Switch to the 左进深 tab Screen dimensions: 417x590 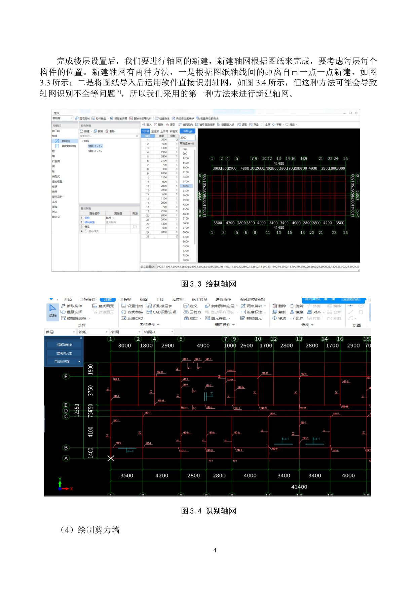pos(155,132)
